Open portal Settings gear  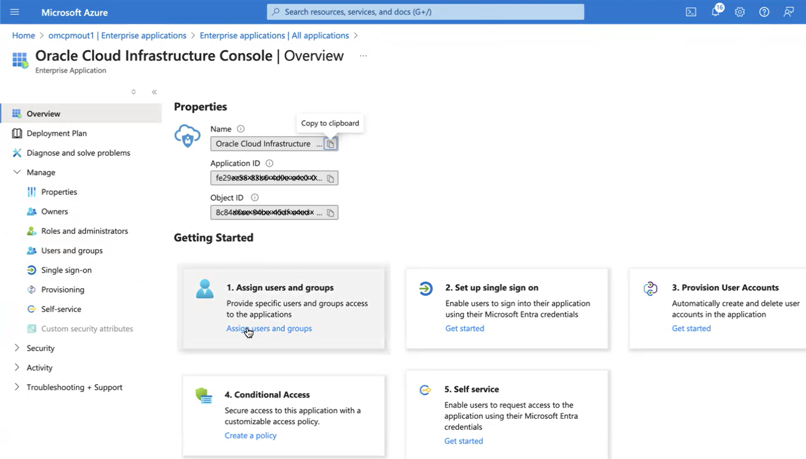pyautogui.click(x=740, y=12)
